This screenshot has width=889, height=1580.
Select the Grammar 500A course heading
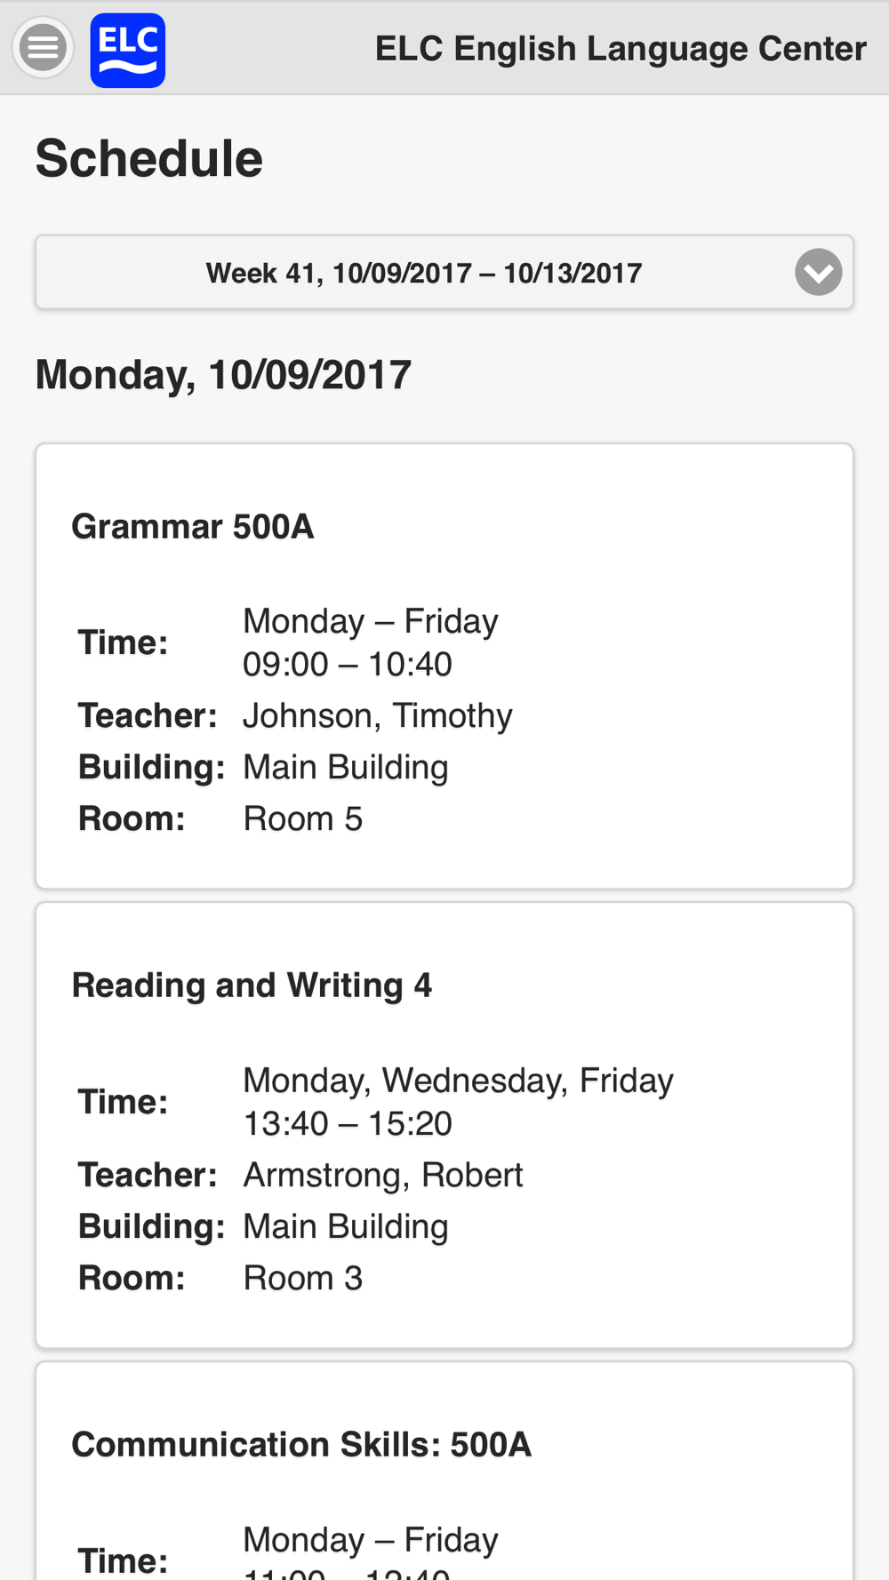[193, 526]
